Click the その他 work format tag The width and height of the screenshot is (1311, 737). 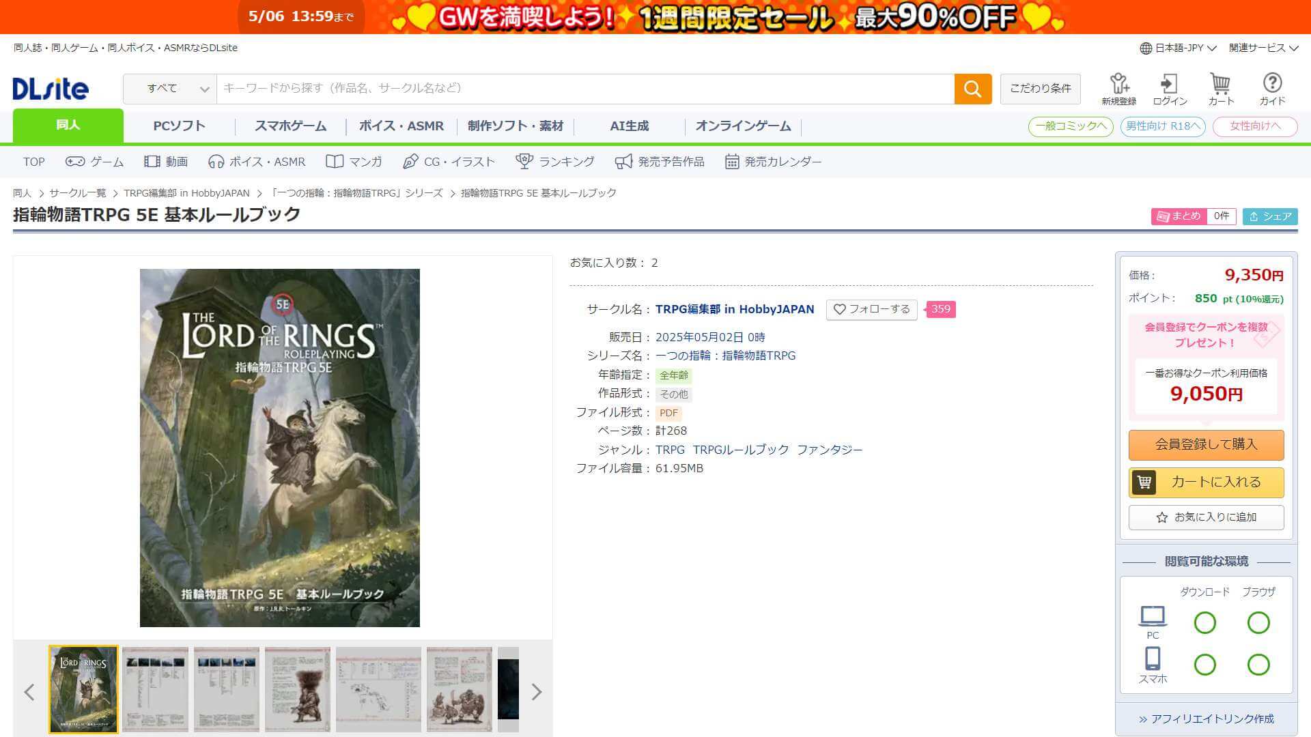tap(674, 394)
